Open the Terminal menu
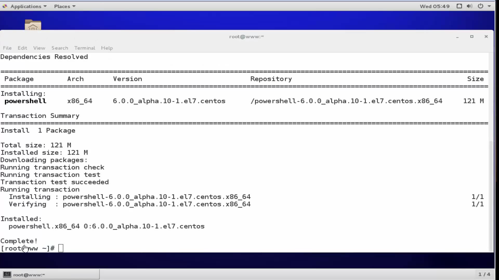 click(x=84, y=48)
